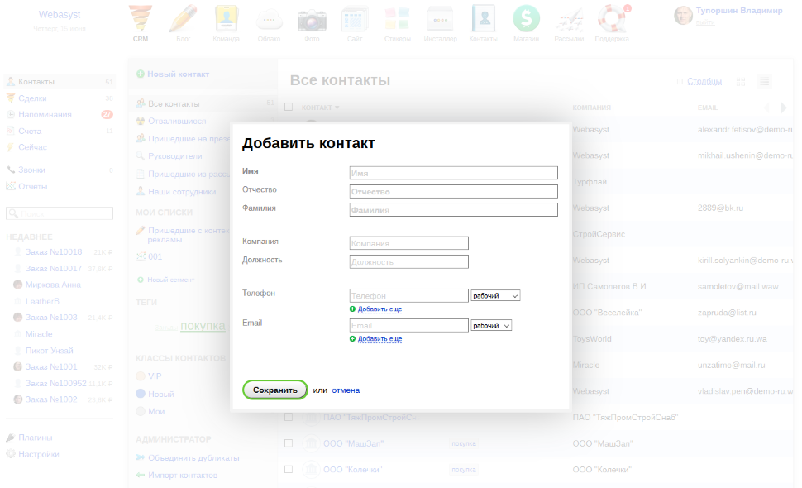Open the Столбцы columns link
Image resolution: width=802 pixels, height=488 pixels.
[x=704, y=81]
